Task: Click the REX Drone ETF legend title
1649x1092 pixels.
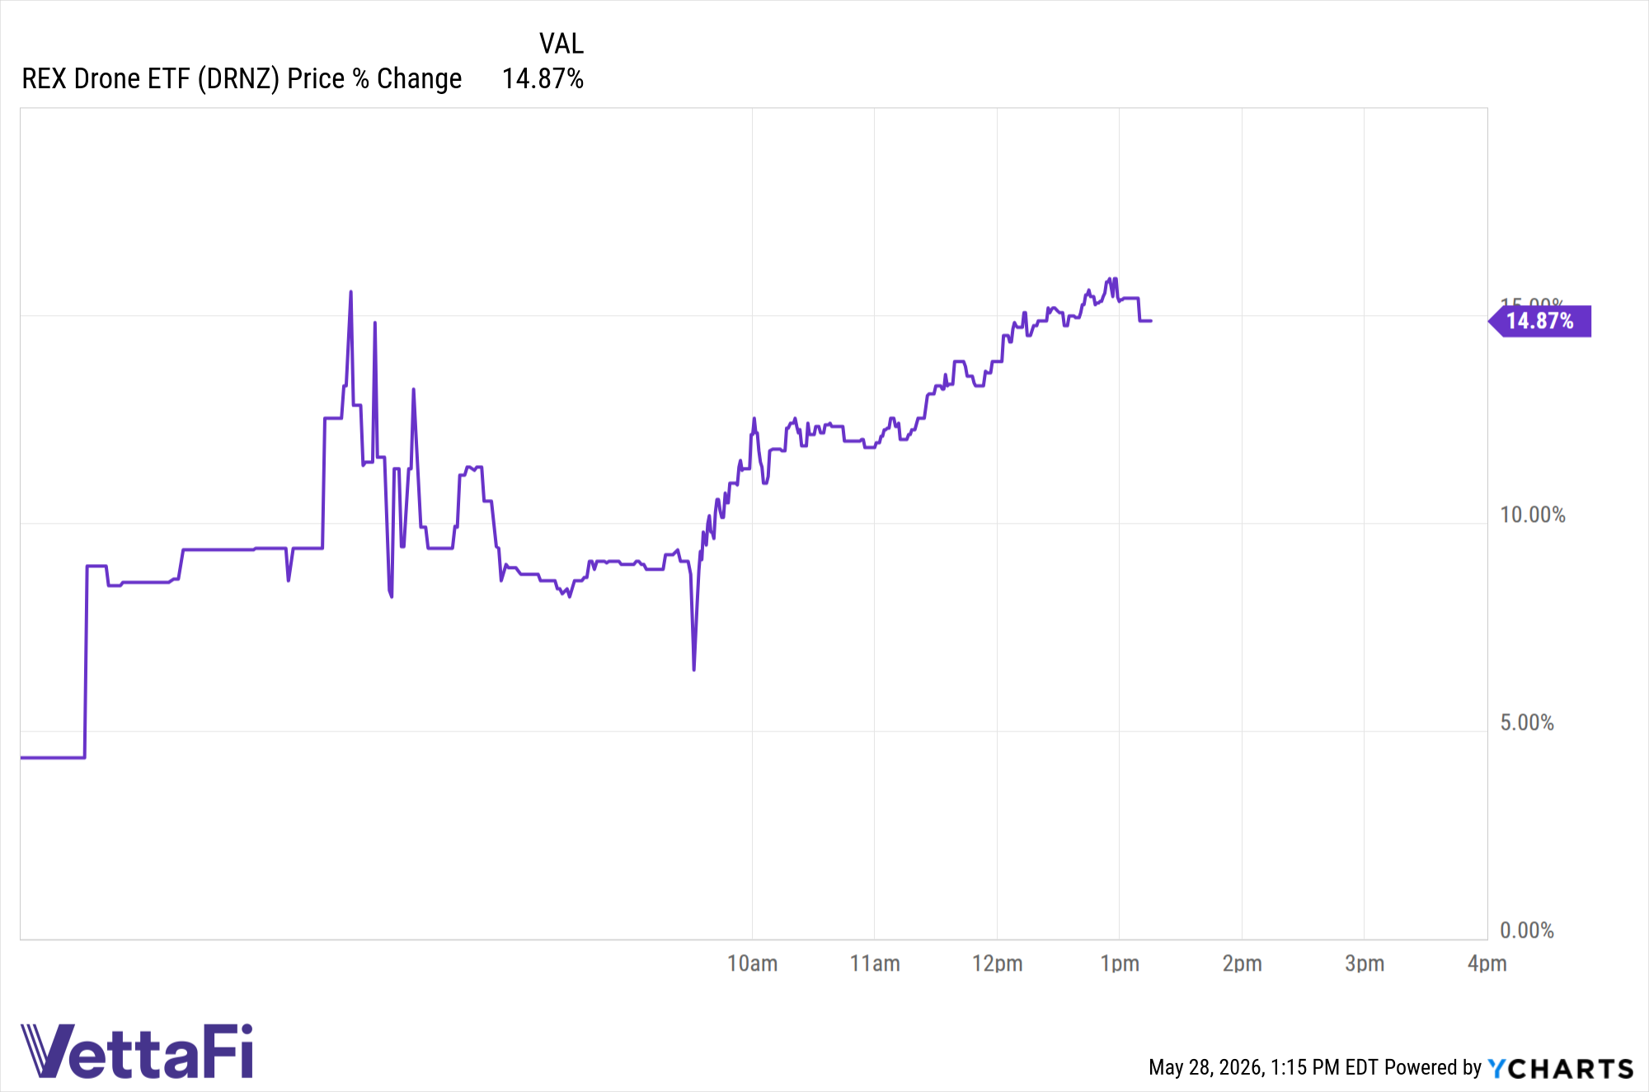Action: point(242,78)
